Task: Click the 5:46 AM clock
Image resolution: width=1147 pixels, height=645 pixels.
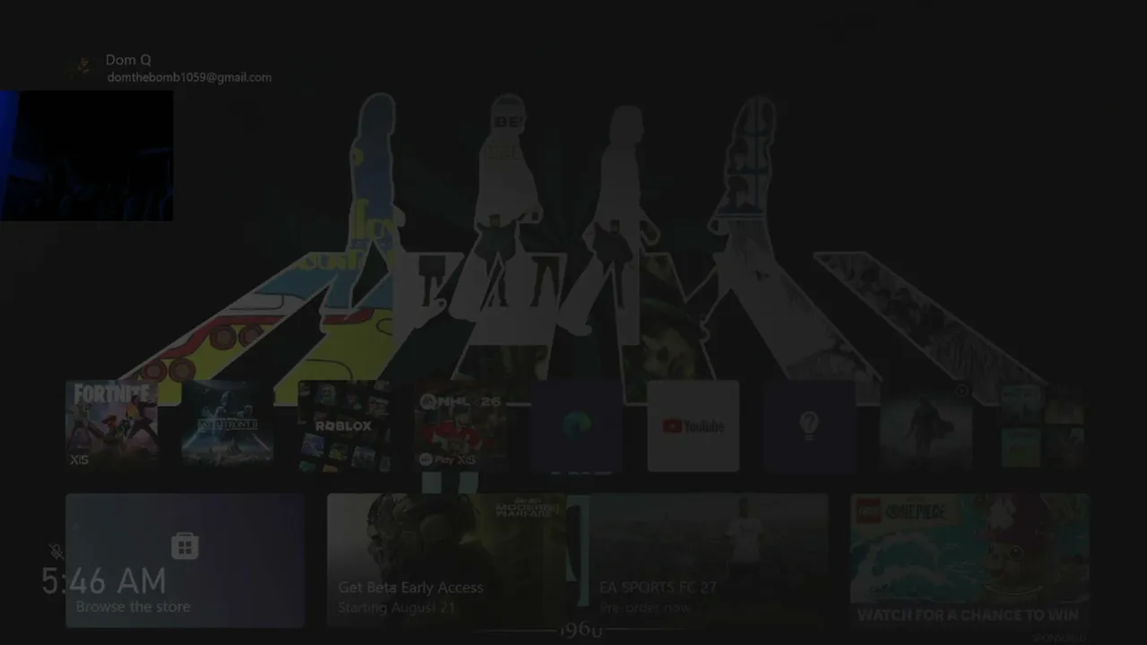Action: tap(104, 581)
